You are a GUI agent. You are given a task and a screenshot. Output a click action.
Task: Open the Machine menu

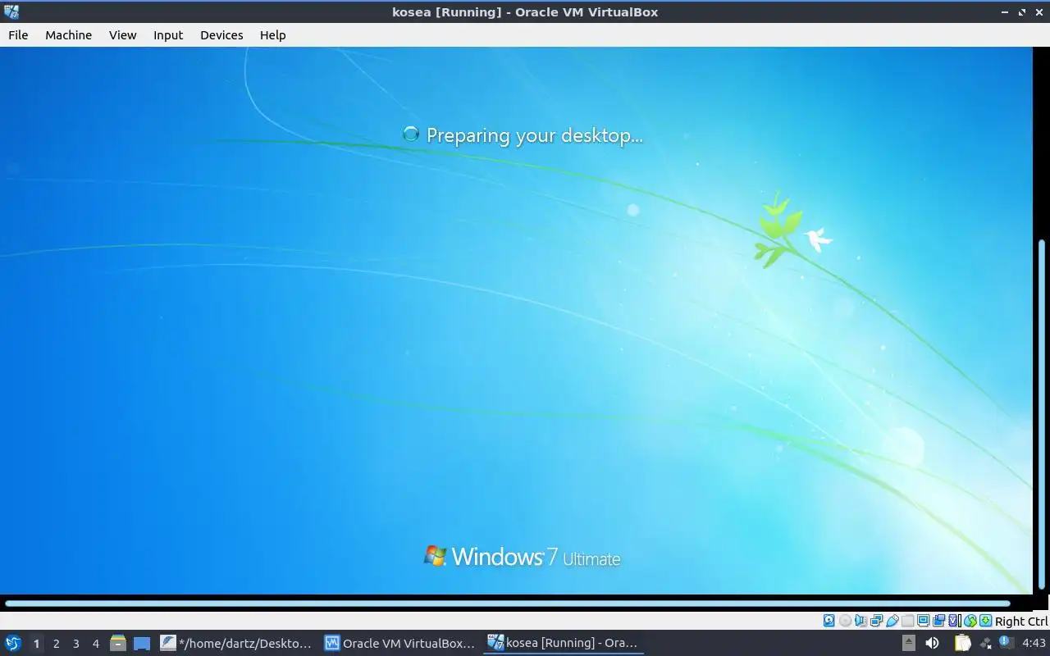pos(68,35)
